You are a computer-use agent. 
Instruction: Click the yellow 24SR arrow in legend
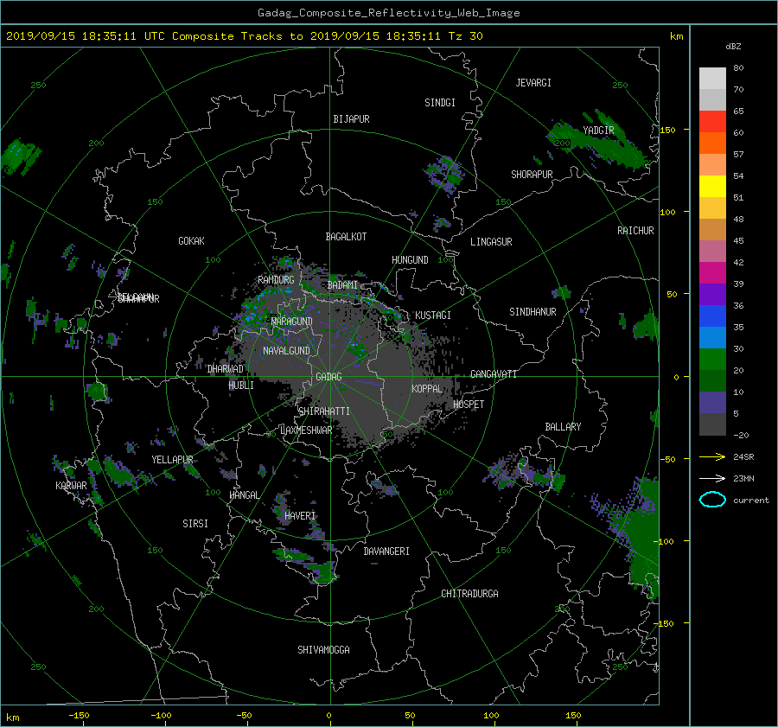click(712, 456)
